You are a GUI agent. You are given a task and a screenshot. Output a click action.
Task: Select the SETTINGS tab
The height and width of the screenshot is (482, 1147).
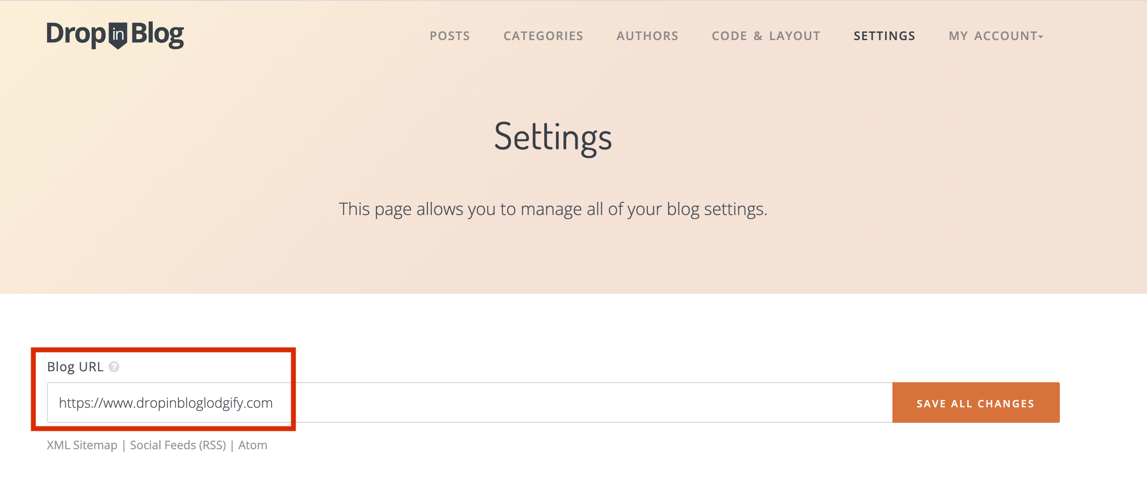[x=884, y=36]
